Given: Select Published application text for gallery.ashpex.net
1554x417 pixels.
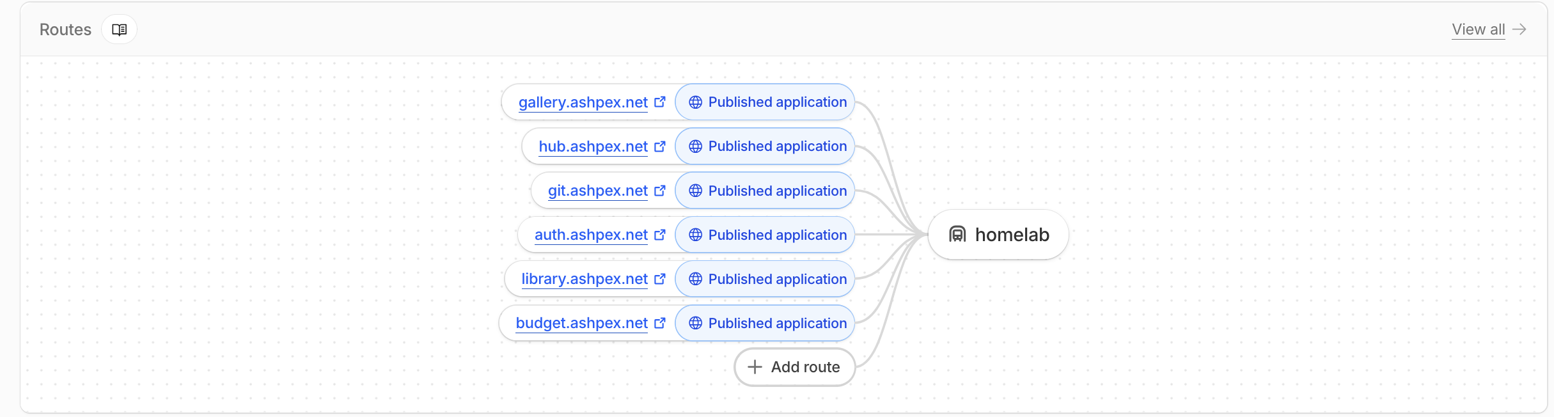Looking at the screenshot, I should tap(778, 102).
